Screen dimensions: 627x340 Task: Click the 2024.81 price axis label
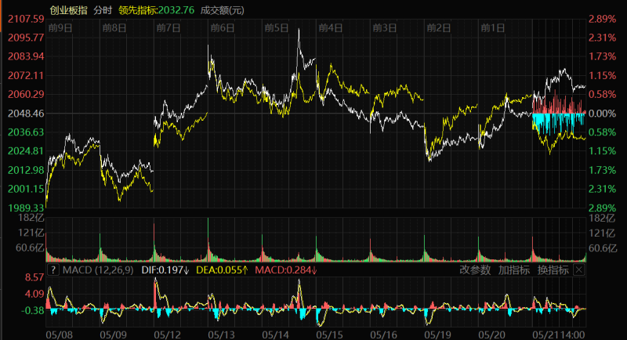[26, 151]
